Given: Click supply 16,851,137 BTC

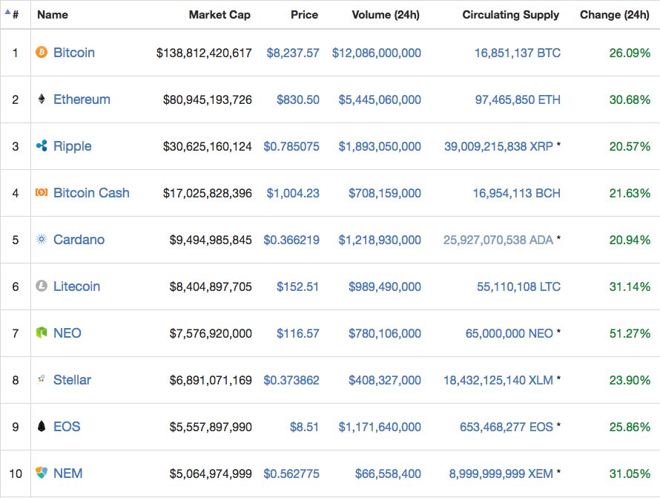Looking at the screenshot, I should coord(518,53).
